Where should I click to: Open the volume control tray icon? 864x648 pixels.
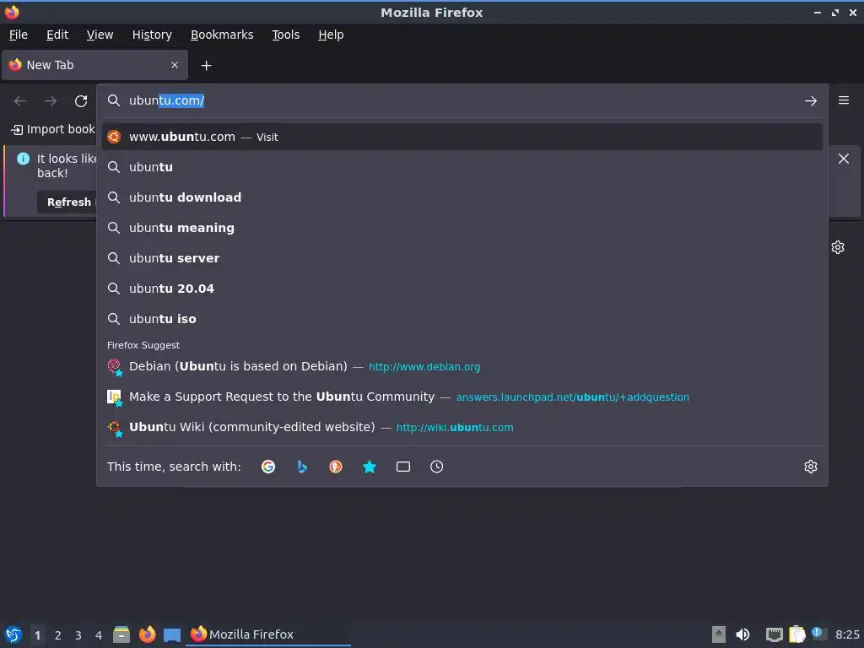coord(742,634)
